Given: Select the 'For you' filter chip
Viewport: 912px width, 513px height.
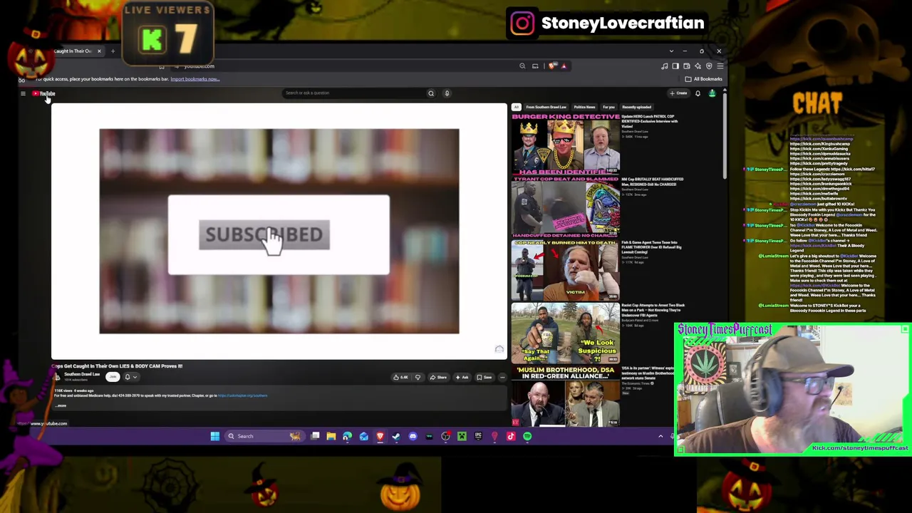Looking at the screenshot, I should [608, 107].
